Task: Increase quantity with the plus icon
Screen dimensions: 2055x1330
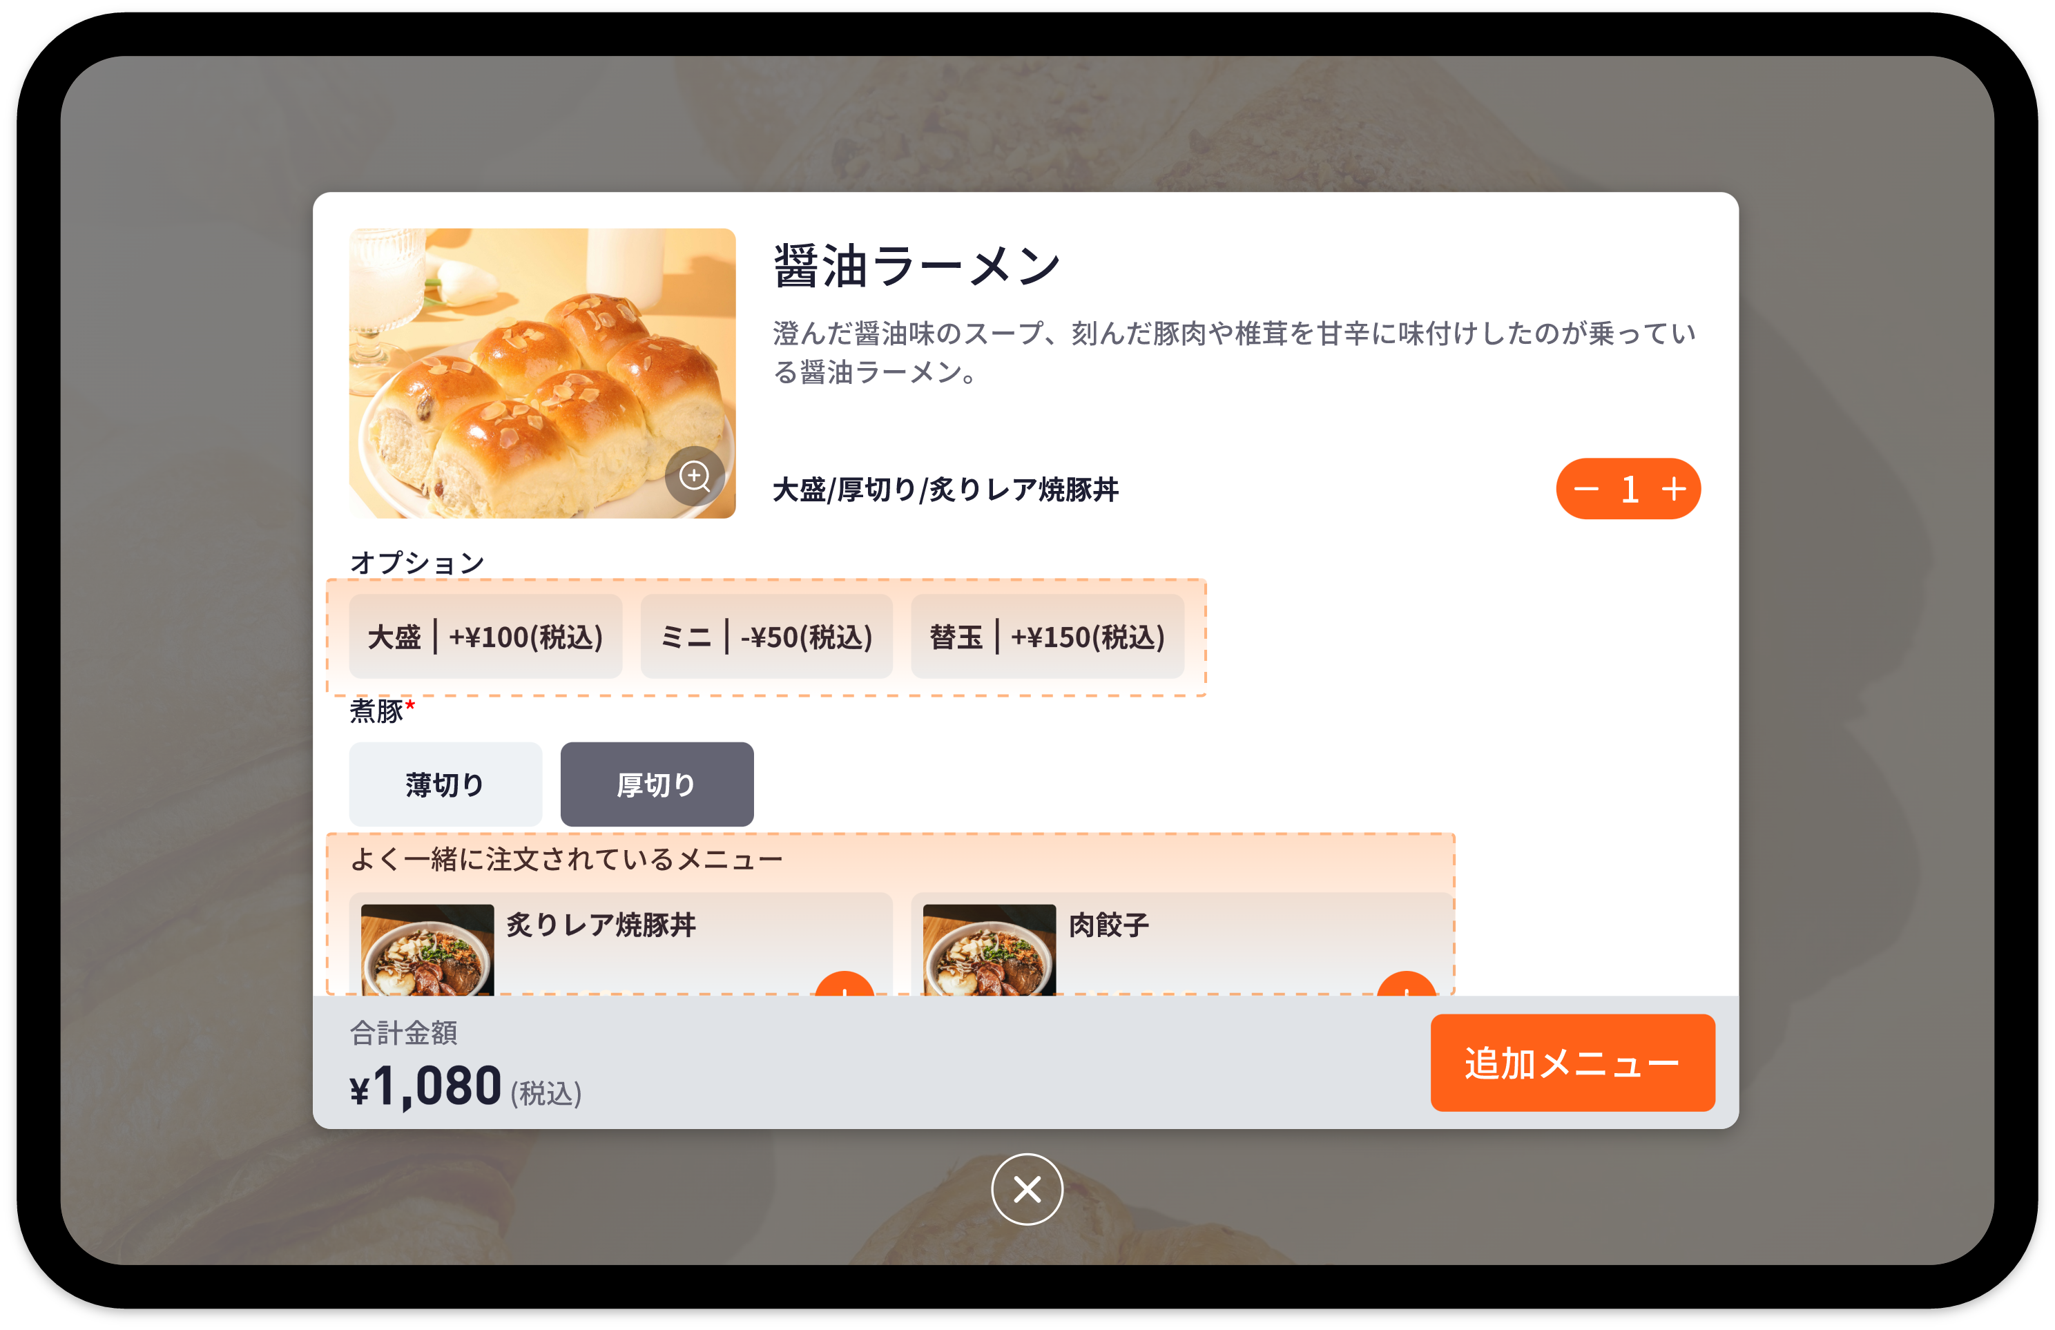Action: coord(1673,489)
